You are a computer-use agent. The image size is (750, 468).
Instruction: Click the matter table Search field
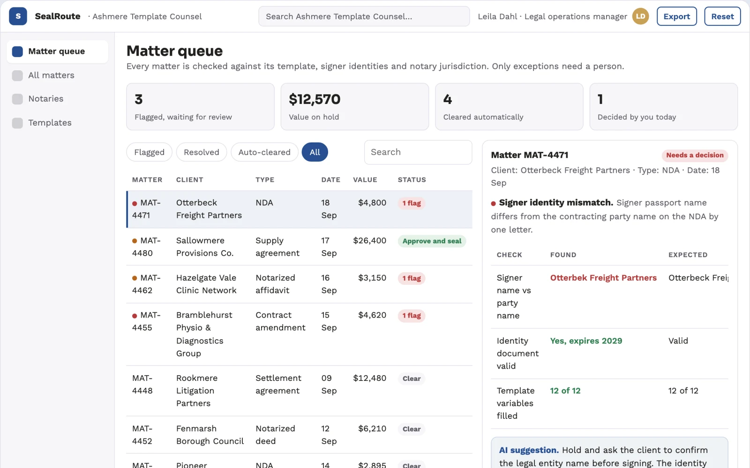418,152
